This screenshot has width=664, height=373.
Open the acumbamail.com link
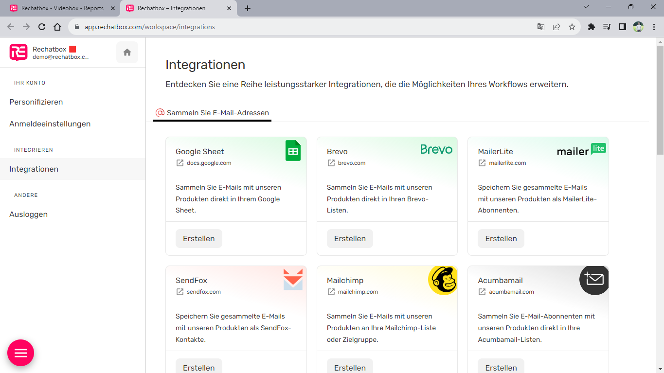511,292
